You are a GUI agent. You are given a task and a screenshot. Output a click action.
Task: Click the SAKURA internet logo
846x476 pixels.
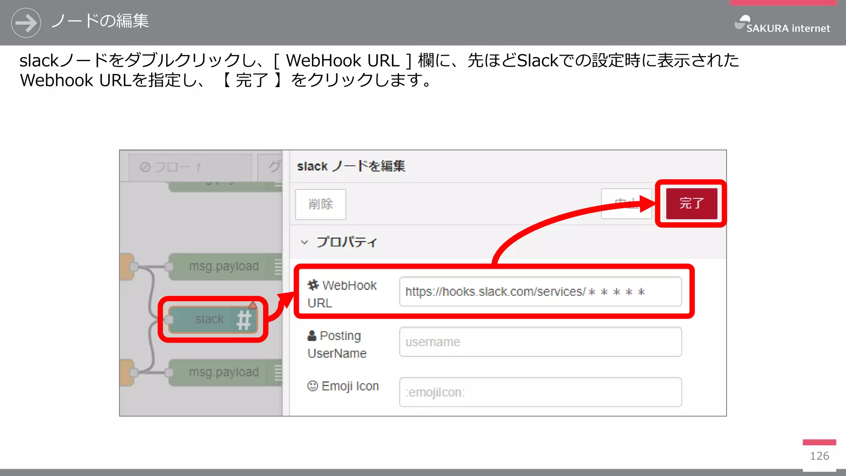click(782, 24)
